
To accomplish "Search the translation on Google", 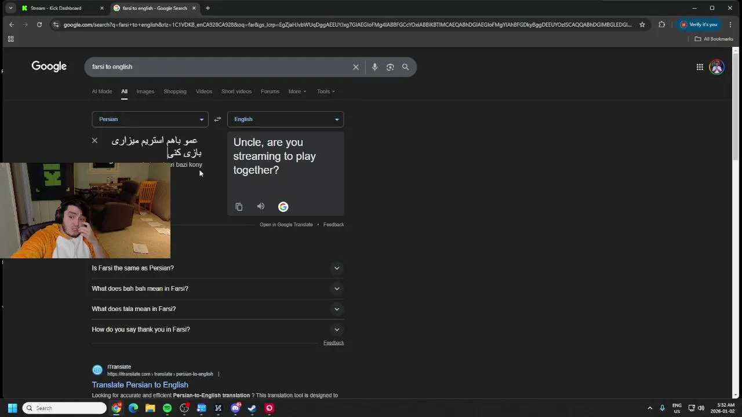I will click(283, 207).
